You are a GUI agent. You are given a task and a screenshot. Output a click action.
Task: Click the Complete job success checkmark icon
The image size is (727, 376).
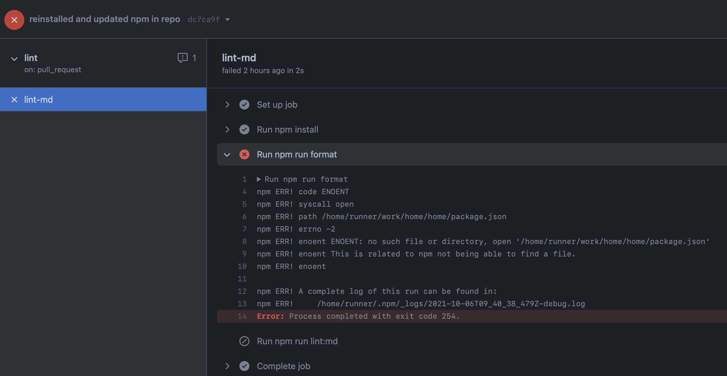point(244,366)
